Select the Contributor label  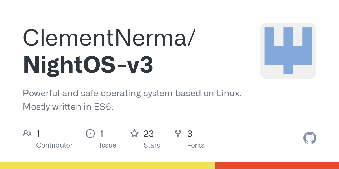click(x=54, y=145)
